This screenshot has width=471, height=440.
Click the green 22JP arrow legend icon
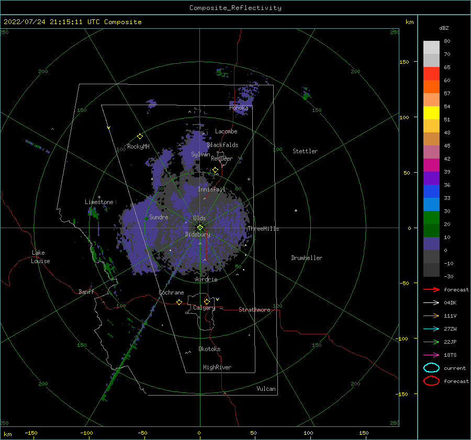431,342
